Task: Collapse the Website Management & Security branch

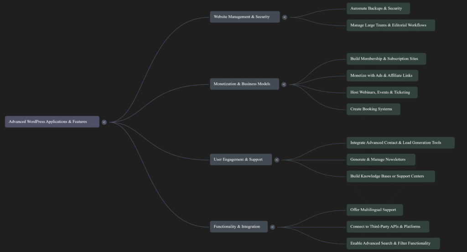Action: point(285,17)
